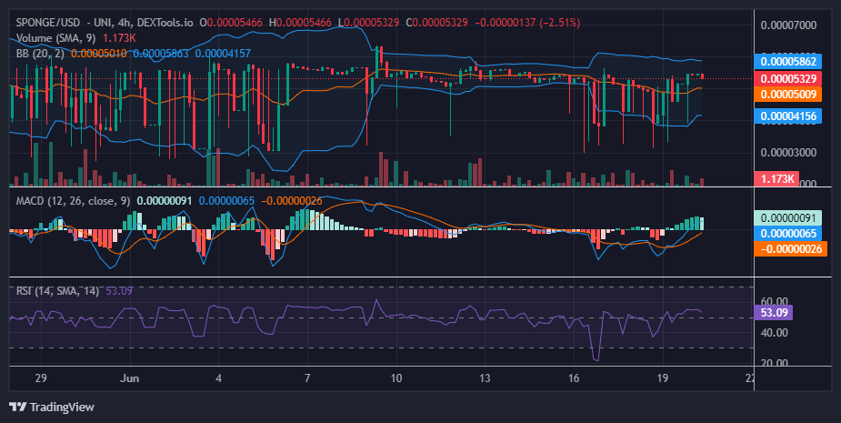
Task: Click the Volume legend value 1.173K
Action: pyautogui.click(x=119, y=38)
